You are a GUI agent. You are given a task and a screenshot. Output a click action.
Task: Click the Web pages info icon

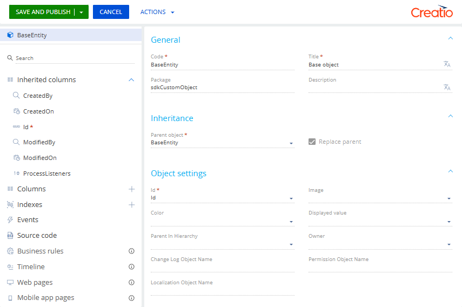131,283
